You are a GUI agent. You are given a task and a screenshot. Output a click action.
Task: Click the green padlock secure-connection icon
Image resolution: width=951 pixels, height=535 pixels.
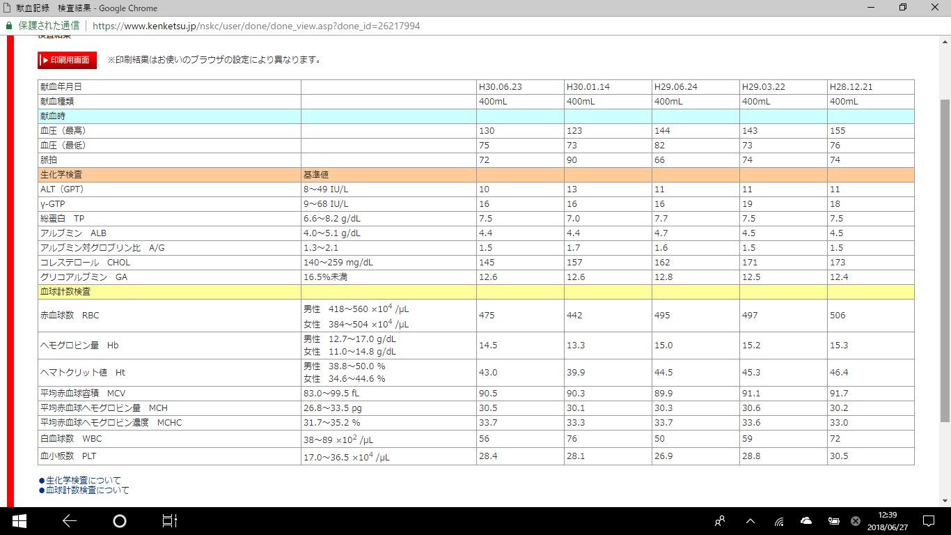[x=9, y=26]
